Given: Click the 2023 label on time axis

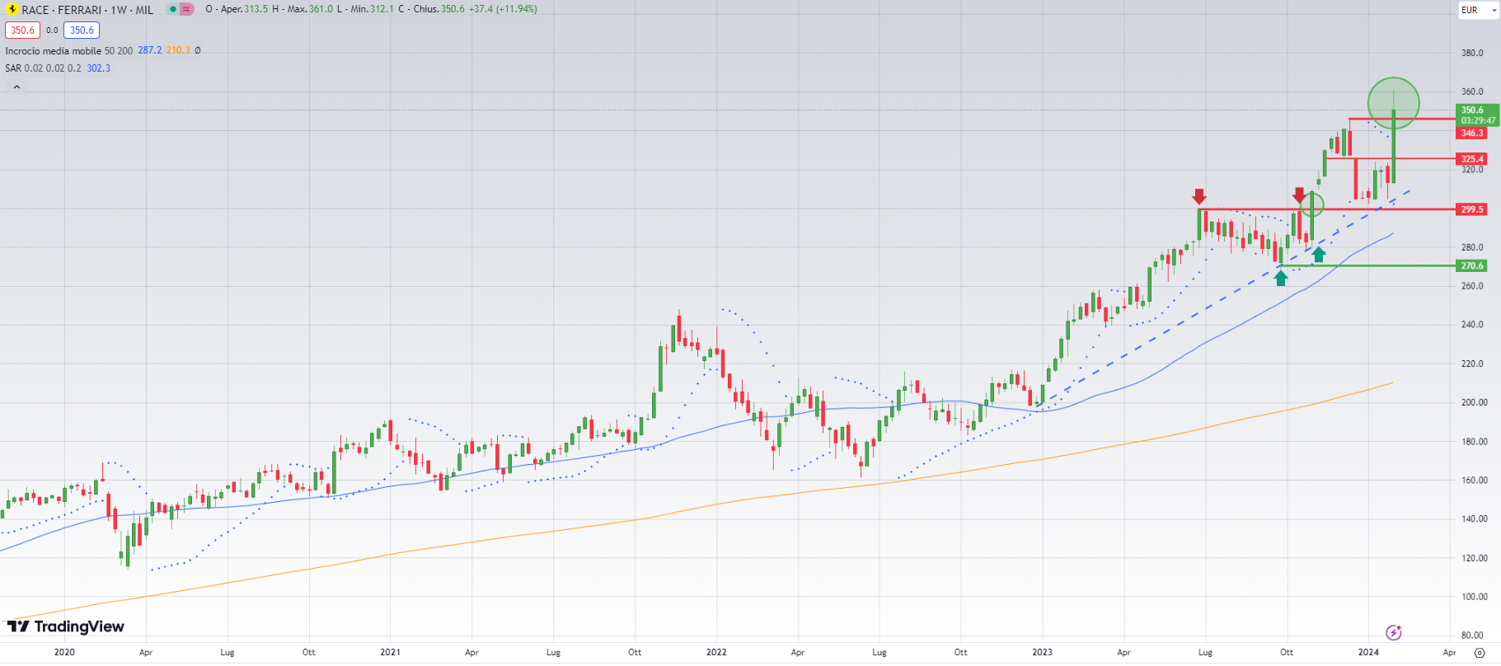Looking at the screenshot, I should pos(1043,652).
